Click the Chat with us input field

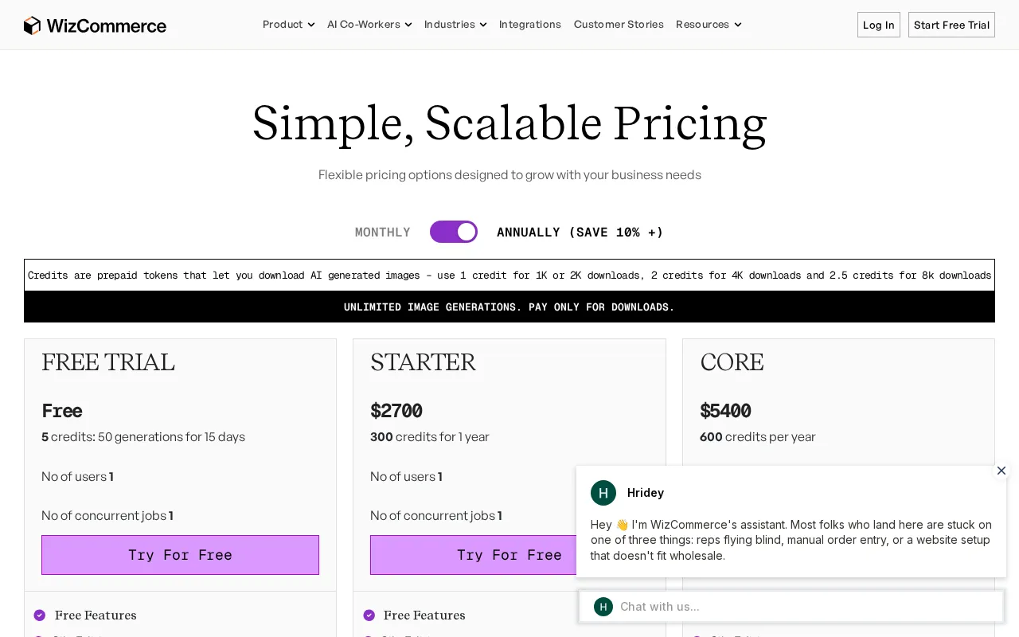[791, 607]
